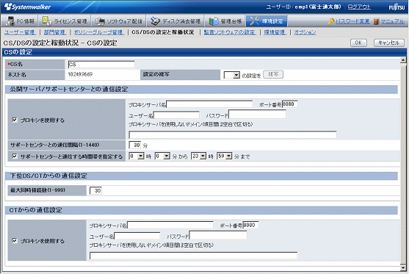Click the key icon beside パスワード変更
This screenshot has width=409, height=274.
[x=331, y=21]
